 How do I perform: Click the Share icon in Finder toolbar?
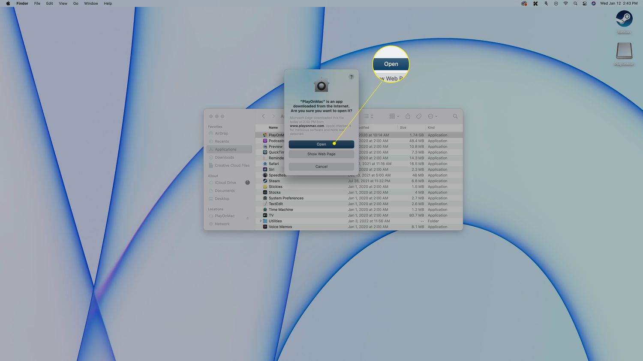pyautogui.click(x=408, y=116)
